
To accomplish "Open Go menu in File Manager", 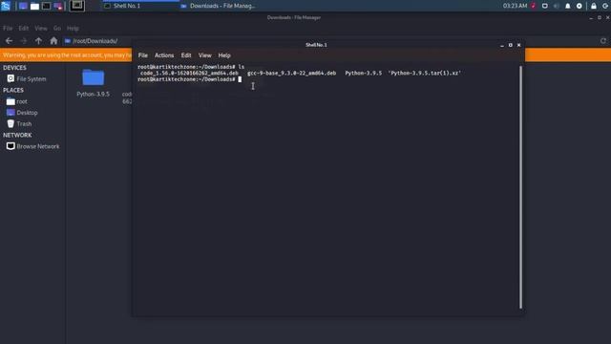I will (57, 28).
